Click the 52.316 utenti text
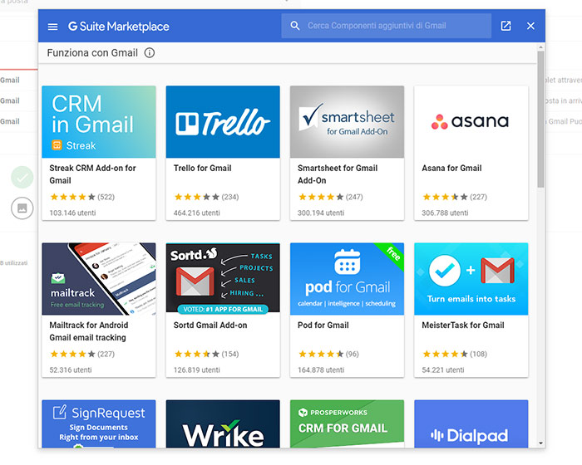Screen dimensions: 582x465 (71, 370)
